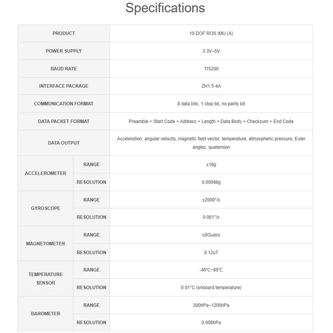Select the 3.3V~5V power supply value
The image size is (333, 333).
pos(211,51)
